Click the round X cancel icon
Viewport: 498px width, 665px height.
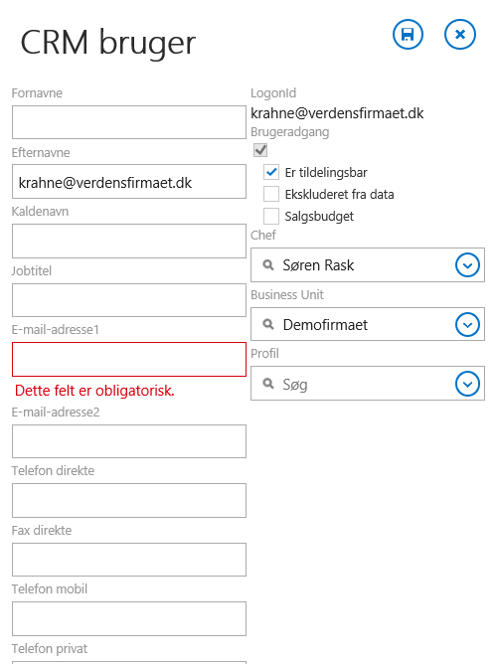click(460, 35)
